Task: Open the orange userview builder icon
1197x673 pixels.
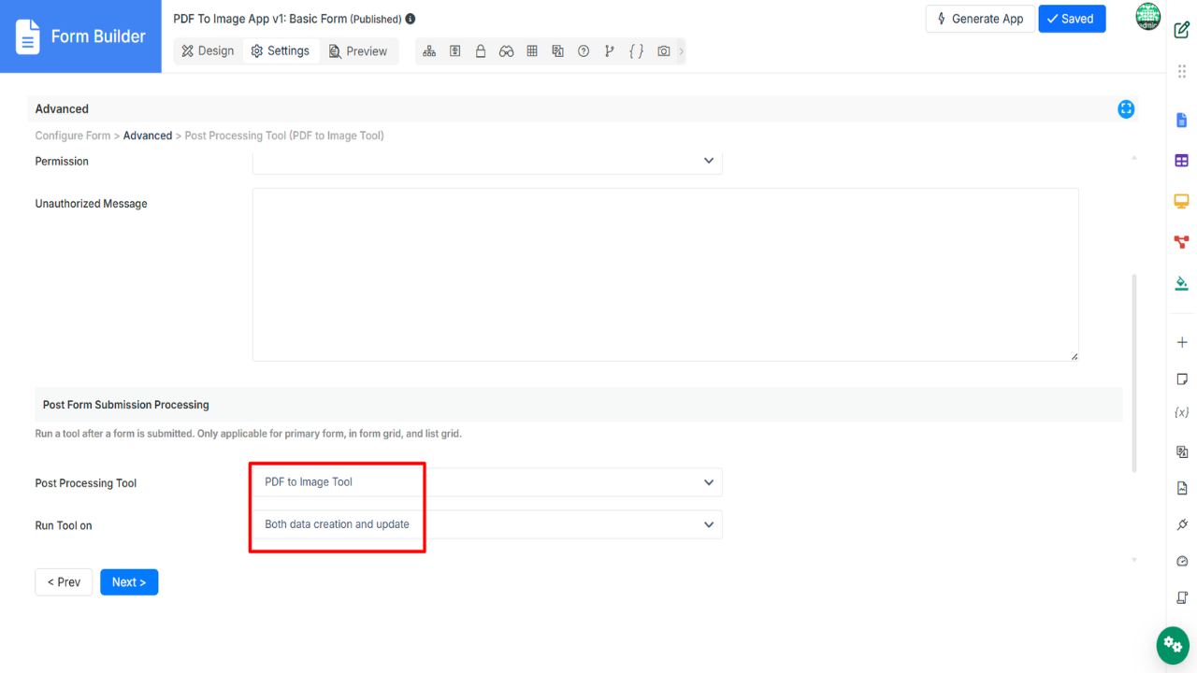Action: tap(1181, 201)
